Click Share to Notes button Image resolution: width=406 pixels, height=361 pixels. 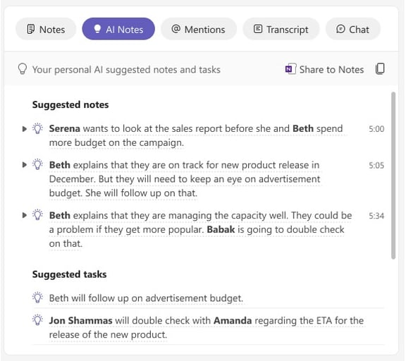click(324, 70)
